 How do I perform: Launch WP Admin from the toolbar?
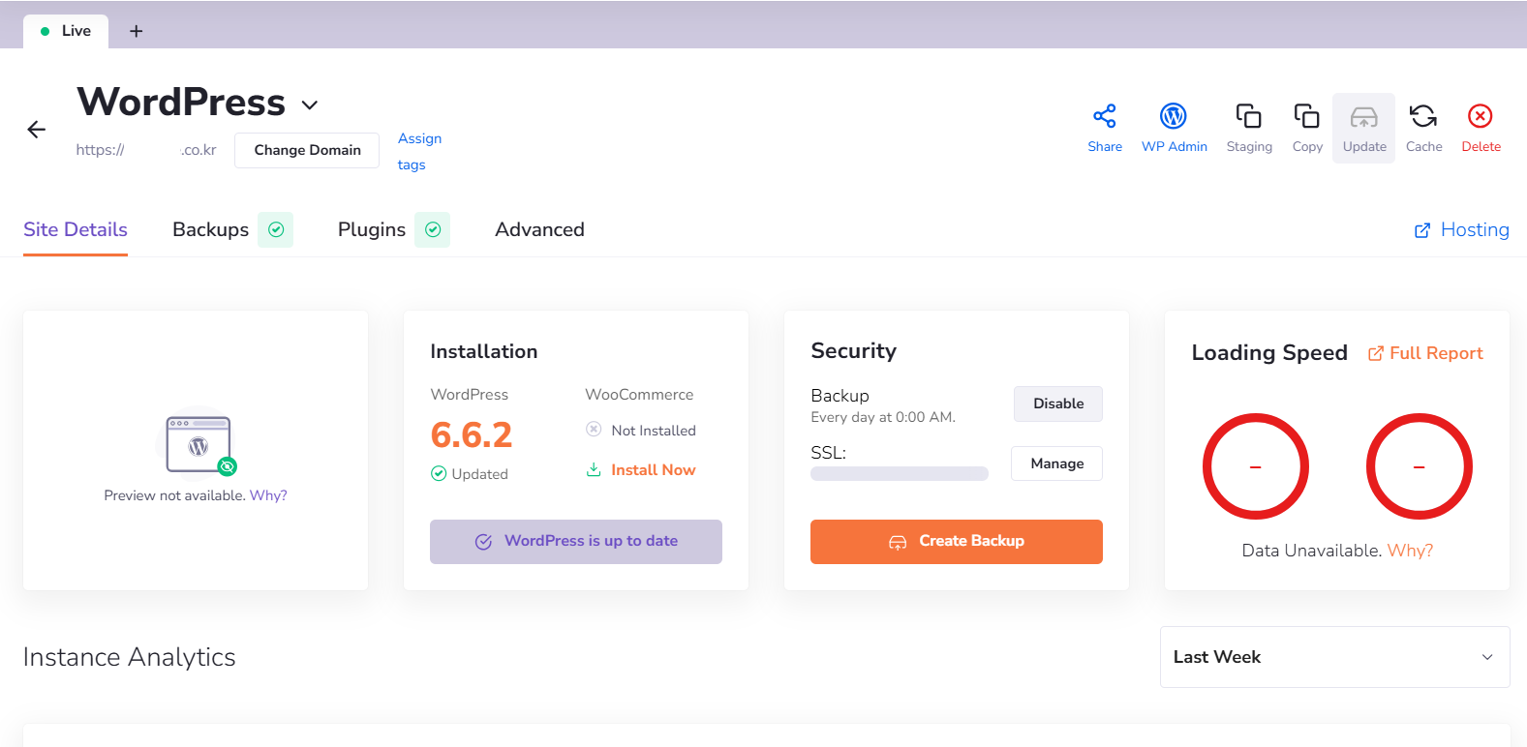coord(1174,129)
